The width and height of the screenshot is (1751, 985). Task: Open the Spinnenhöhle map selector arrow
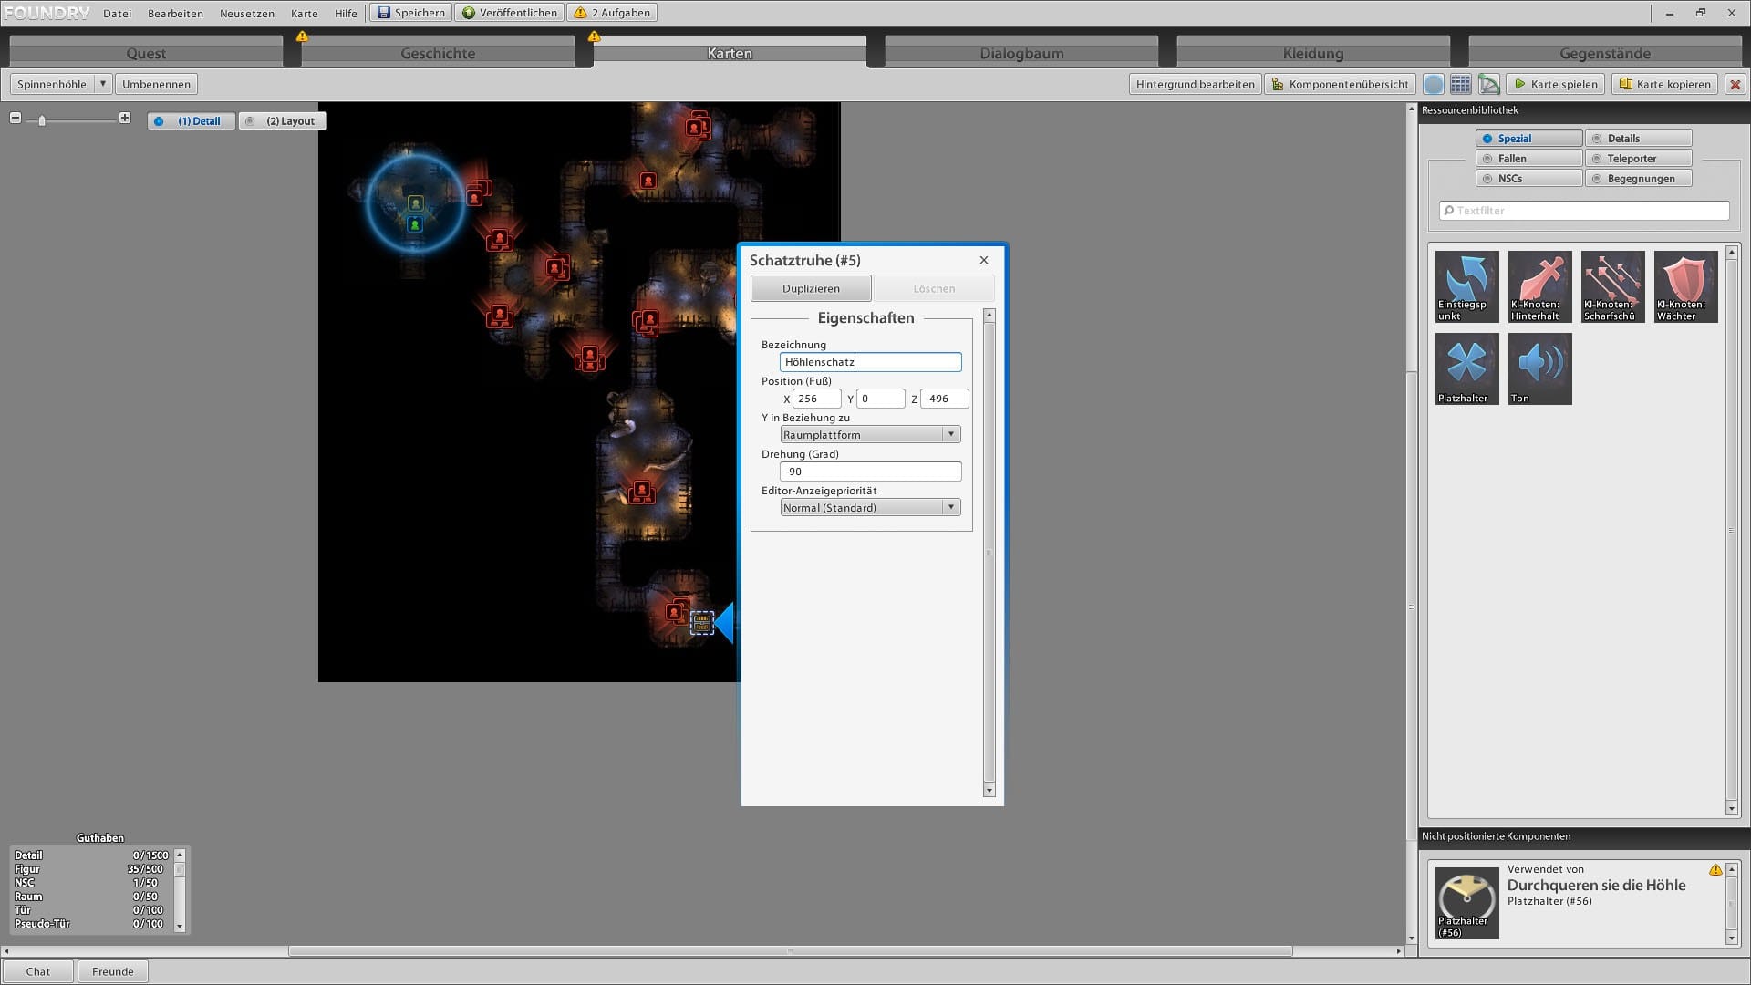[103, 84]
